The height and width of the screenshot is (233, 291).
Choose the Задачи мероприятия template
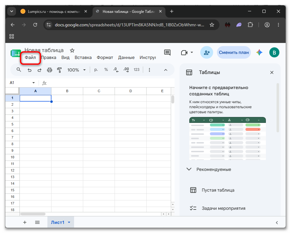click(x=218, y=208)
